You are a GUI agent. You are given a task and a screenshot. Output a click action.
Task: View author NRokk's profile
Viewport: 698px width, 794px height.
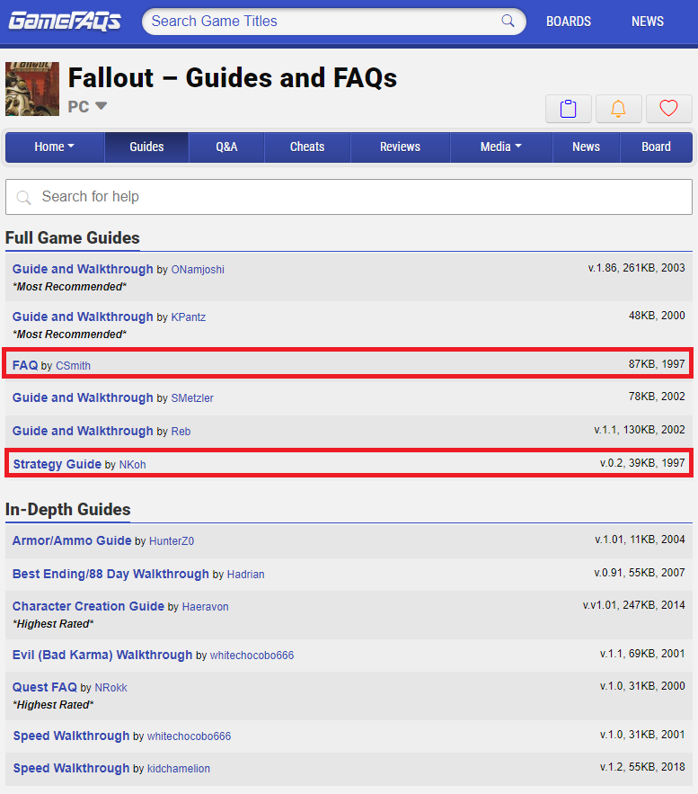[x=110, y=688]
